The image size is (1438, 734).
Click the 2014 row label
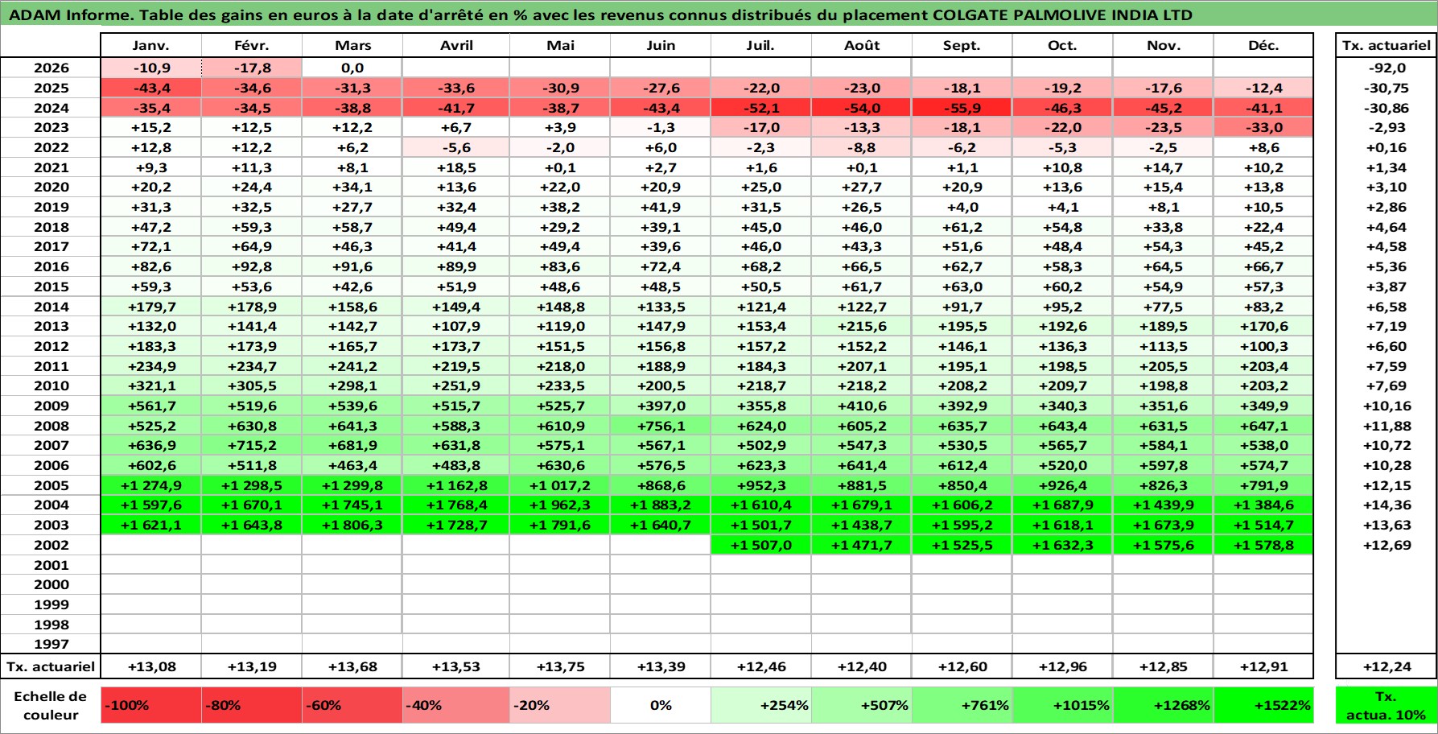point(51,307)
